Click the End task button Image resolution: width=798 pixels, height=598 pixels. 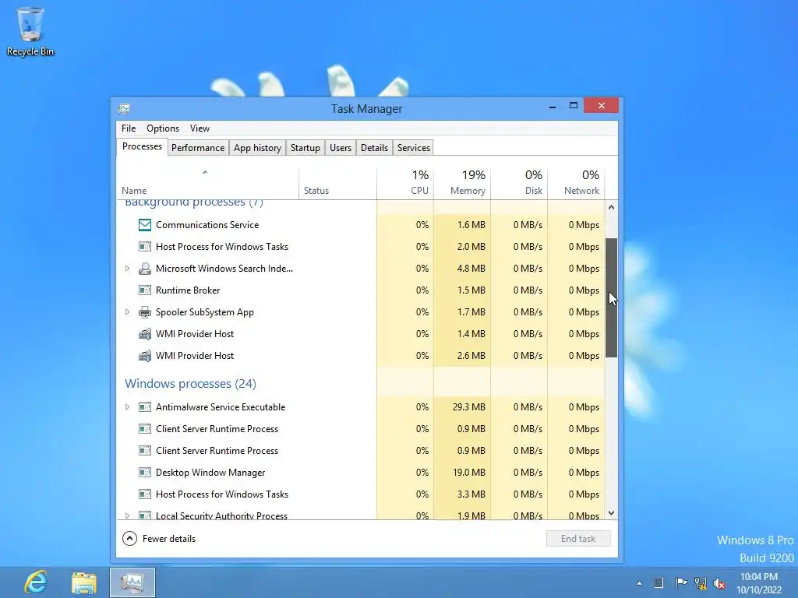[578, 539]
